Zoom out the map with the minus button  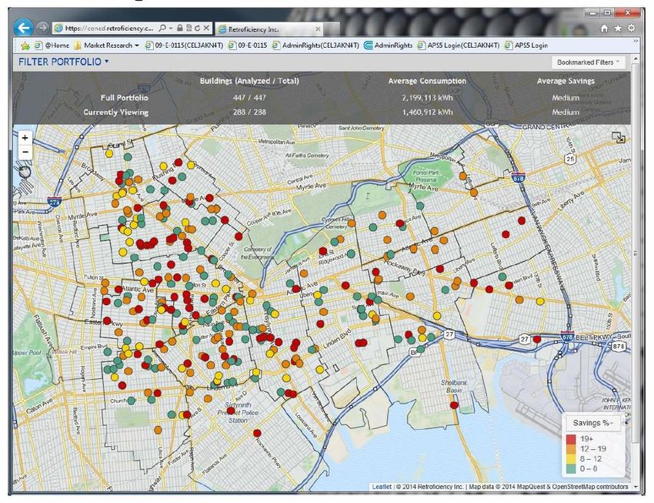coord(25,152)
